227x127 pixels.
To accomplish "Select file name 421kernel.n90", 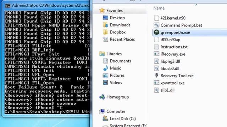I will 173,18.
